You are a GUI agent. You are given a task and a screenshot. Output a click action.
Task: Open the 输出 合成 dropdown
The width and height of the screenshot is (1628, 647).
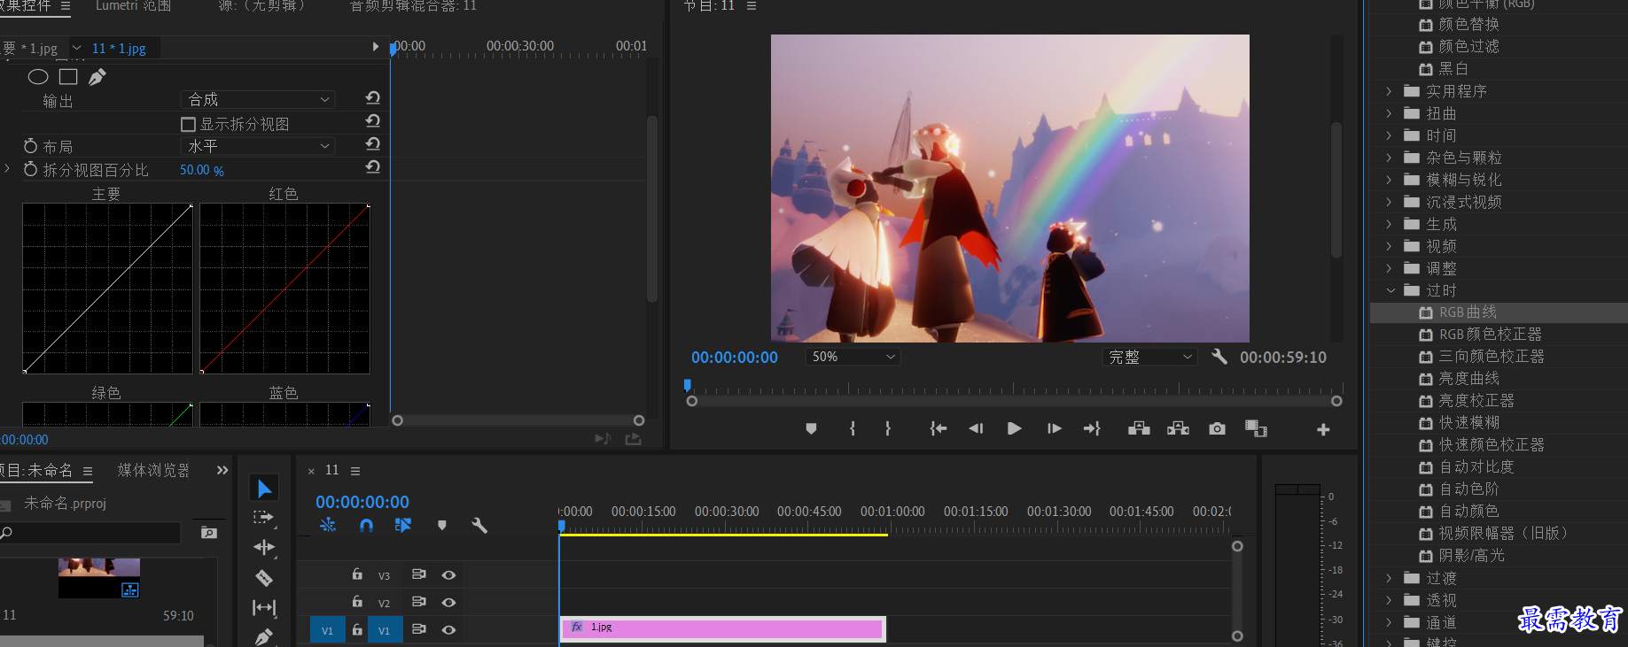(x=258, y=99)
